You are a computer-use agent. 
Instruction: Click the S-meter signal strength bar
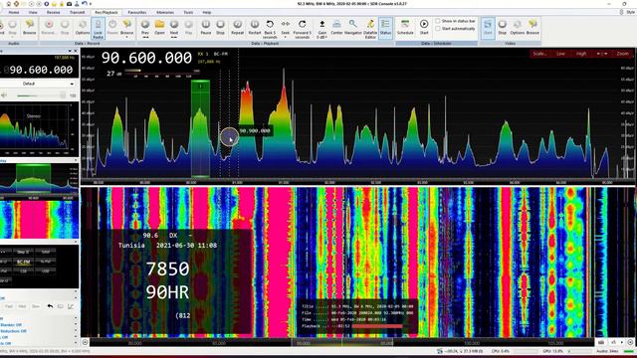click(x=162, y=73)
